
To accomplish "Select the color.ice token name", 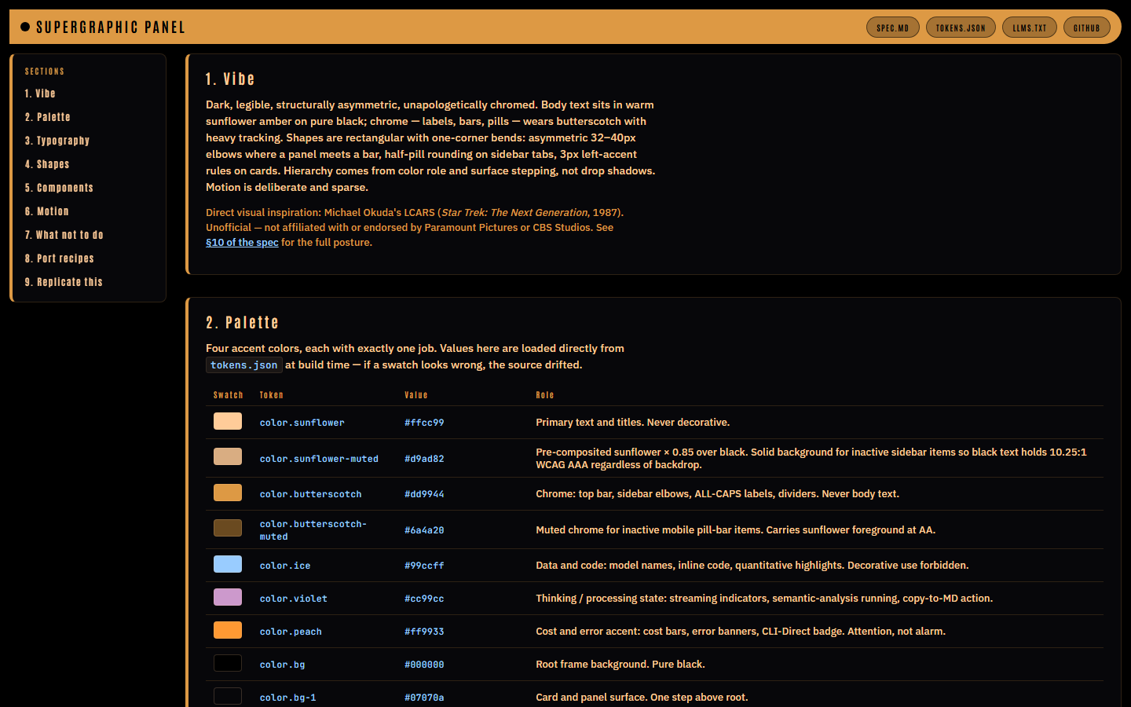I will coord(285,566).
